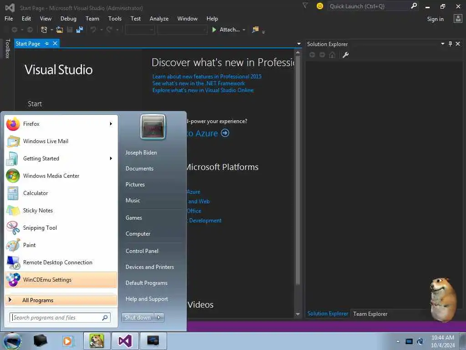Open the media player taskbar icon
This screenshot has width=466, height=350.
click(67, 341)
